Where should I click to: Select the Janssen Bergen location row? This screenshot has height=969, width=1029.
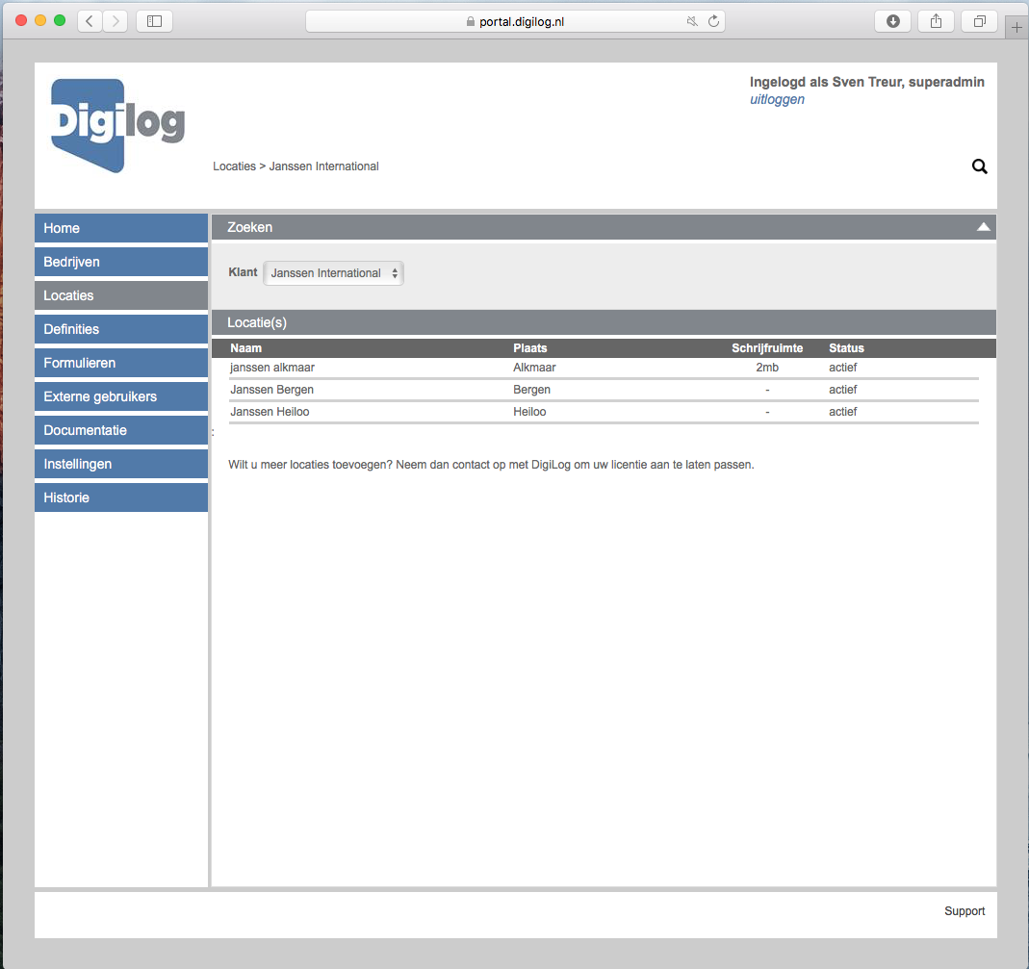[272, 390]
